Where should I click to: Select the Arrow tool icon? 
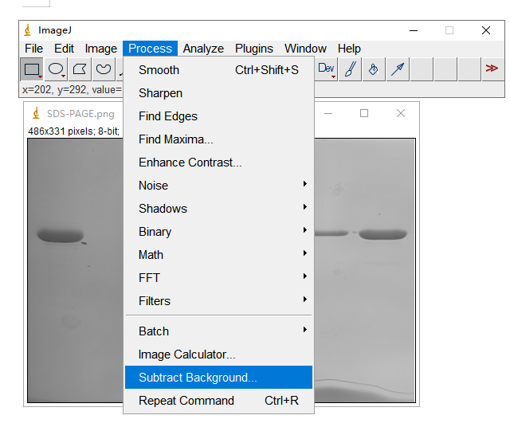397,69
